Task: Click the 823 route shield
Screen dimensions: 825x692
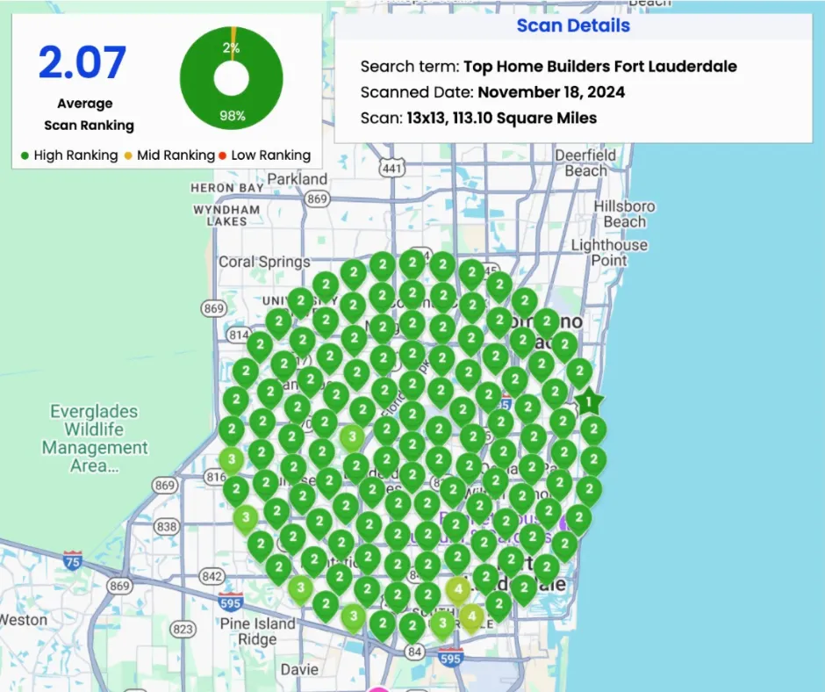Action: 183,629
